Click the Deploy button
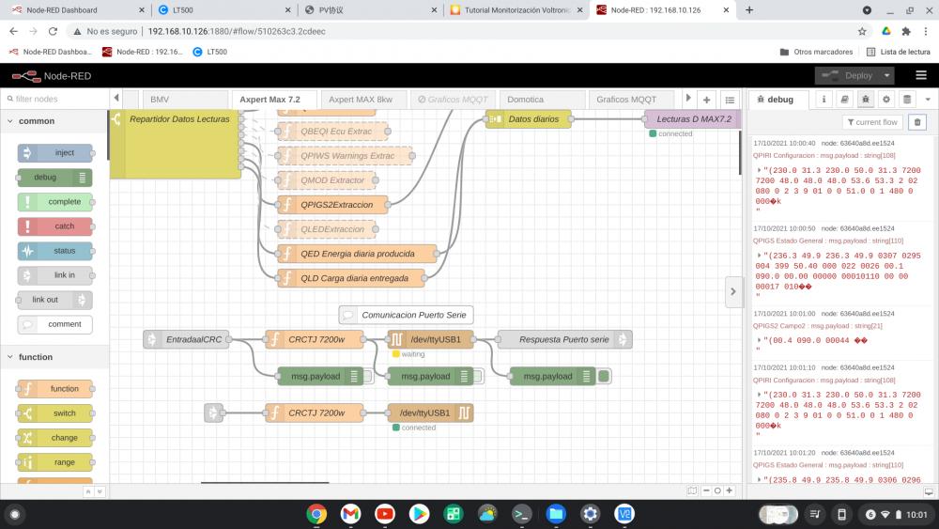The image size is (939, 529). pos(847,75)
